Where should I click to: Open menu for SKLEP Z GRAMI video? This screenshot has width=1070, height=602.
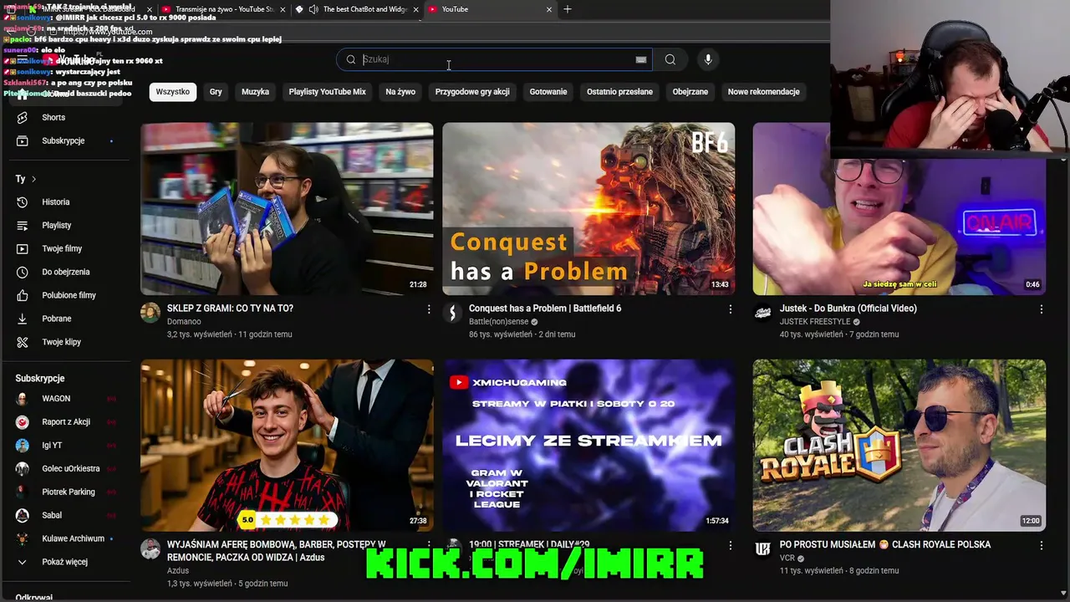coord(429,309)
